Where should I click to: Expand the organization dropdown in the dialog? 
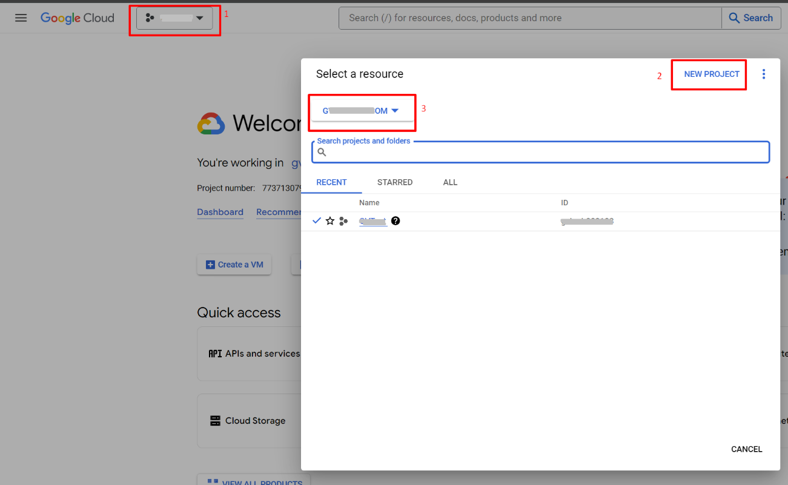(361, 111)
